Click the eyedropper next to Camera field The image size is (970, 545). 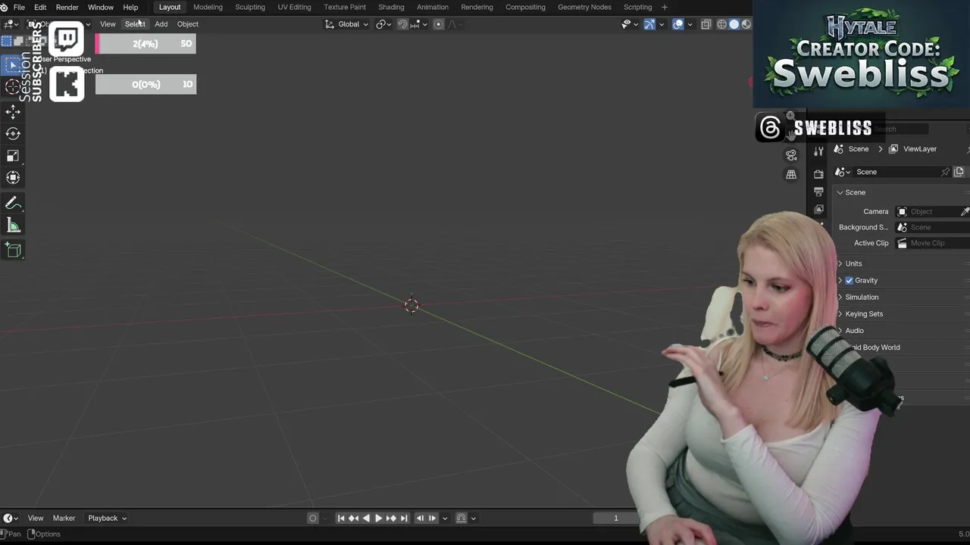[x=965, y=211]
